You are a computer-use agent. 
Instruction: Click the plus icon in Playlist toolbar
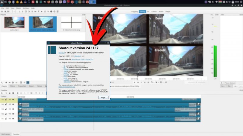point(6,83)
